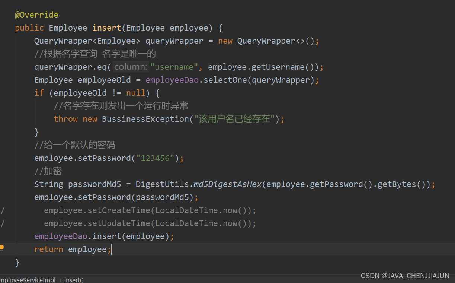This screenshot has height=283, width=455.
Task: Click employeeOld in the Employee declaration line
Action: click(x=104, y=80)
